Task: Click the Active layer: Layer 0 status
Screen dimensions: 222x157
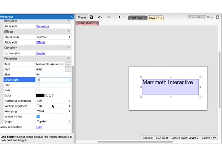Action: (x=185, y=138)
